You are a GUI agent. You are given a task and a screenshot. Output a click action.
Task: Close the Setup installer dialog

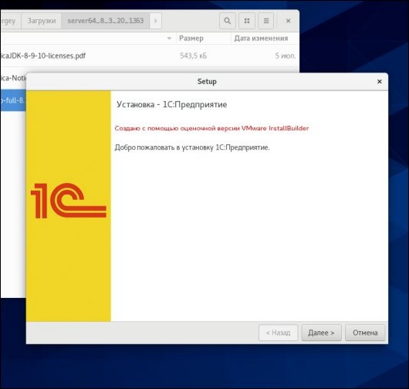[x=379, y=82]
